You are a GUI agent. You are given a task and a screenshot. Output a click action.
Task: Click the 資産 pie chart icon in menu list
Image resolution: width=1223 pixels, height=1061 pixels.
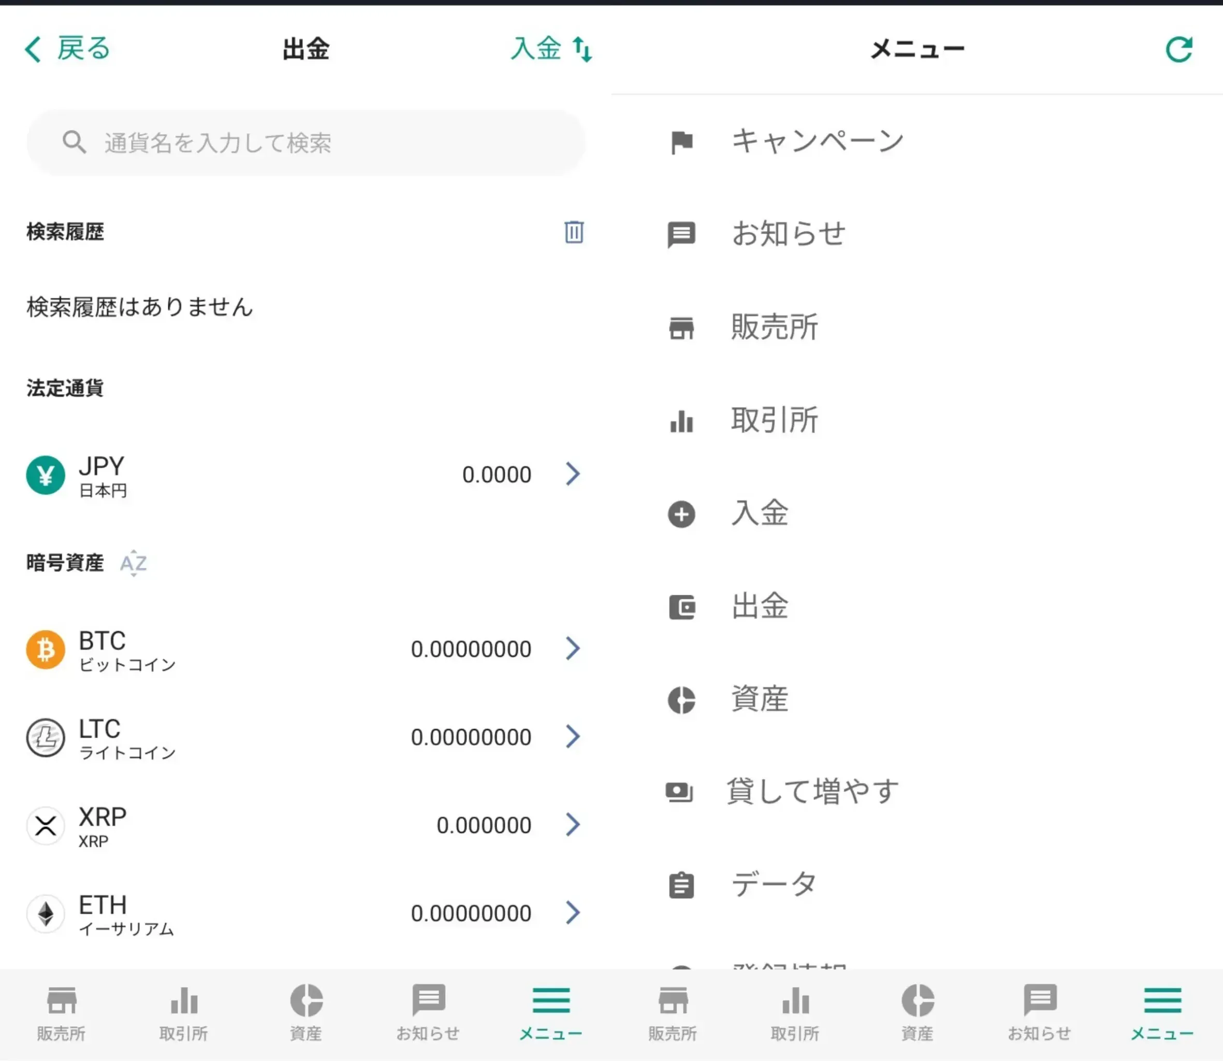pyautogui.click(x=681, y=700)
